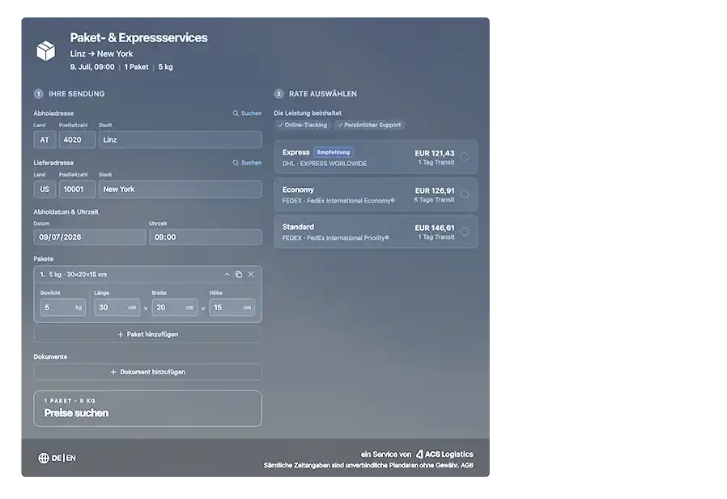Viewport: 727px width, 499px height.
Task: Click the Online-Tracking feature chip
Action: click(302, 126)
